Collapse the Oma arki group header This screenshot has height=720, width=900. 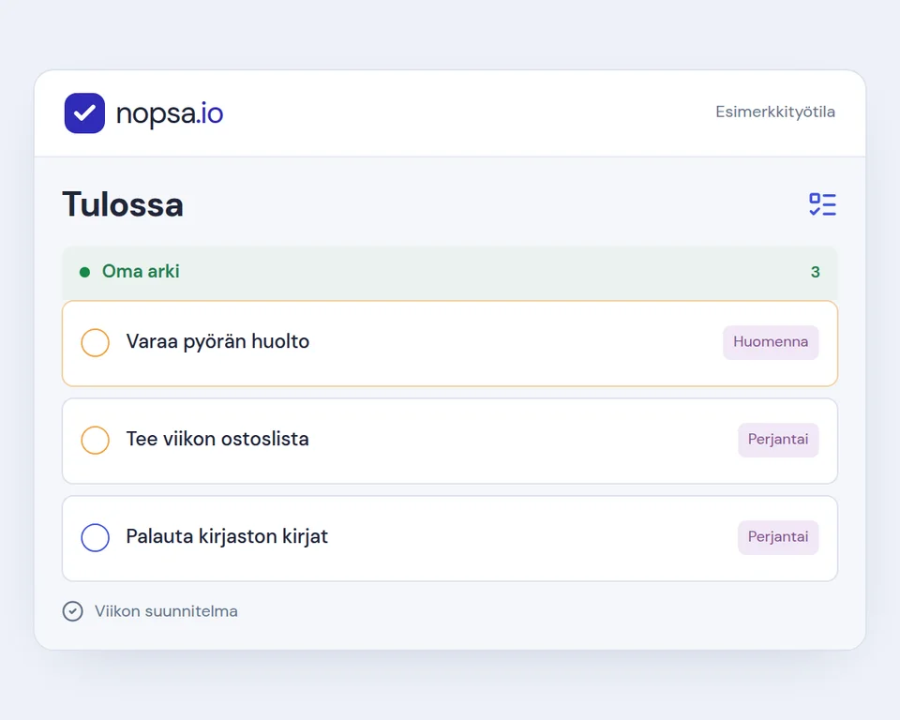450,272
